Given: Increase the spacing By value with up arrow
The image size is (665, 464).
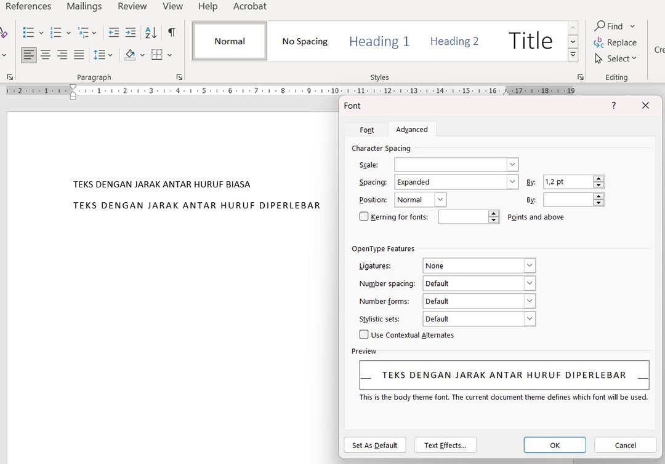Looking at the screenshot, I should (x=598, y=179).
